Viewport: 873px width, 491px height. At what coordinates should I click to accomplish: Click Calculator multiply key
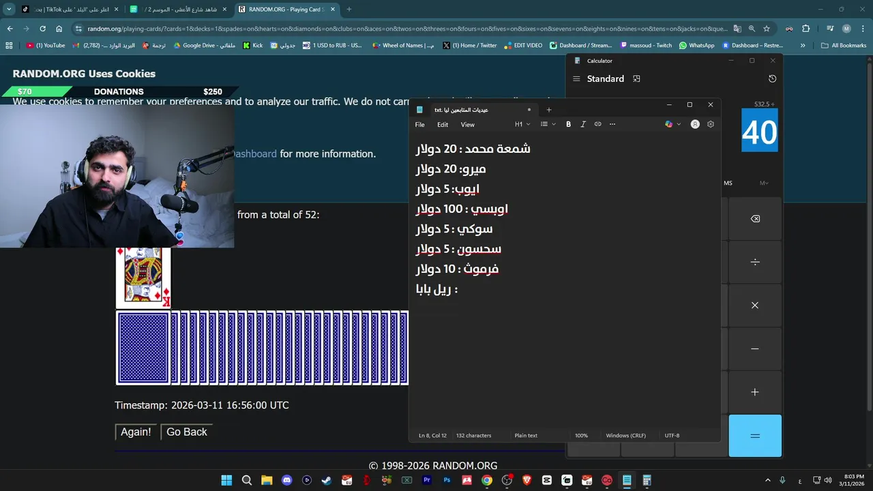tap(755, 306)
